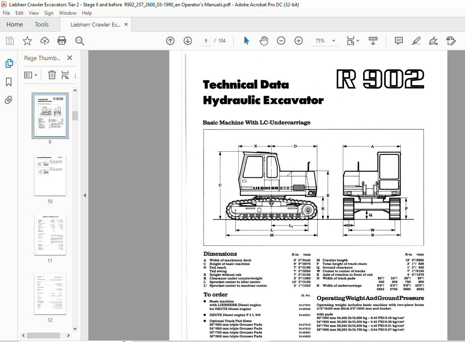Close the Page Thumbnails panel
This screenshot has width=465, height=342.
click(70, 58)
